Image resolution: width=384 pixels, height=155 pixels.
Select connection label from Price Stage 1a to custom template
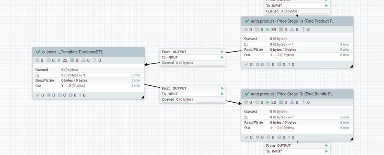tap(193, 58)
